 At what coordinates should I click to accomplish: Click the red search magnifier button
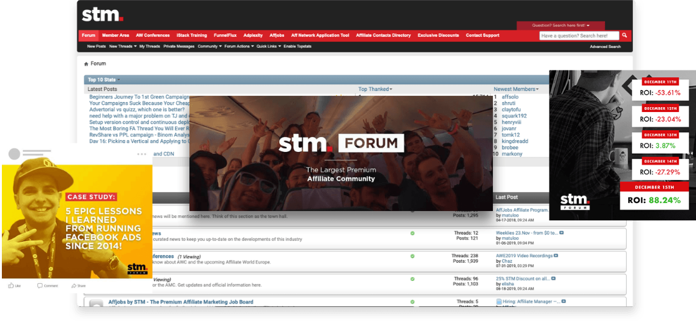[625, 35]
